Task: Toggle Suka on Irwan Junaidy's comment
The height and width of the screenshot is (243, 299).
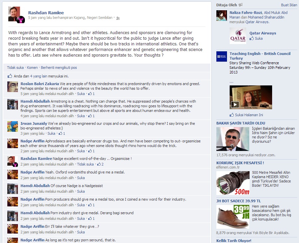Action: [51, 133]
